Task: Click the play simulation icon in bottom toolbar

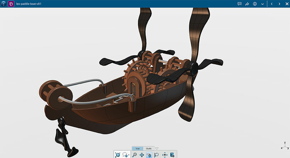Action: click(117, 154)
